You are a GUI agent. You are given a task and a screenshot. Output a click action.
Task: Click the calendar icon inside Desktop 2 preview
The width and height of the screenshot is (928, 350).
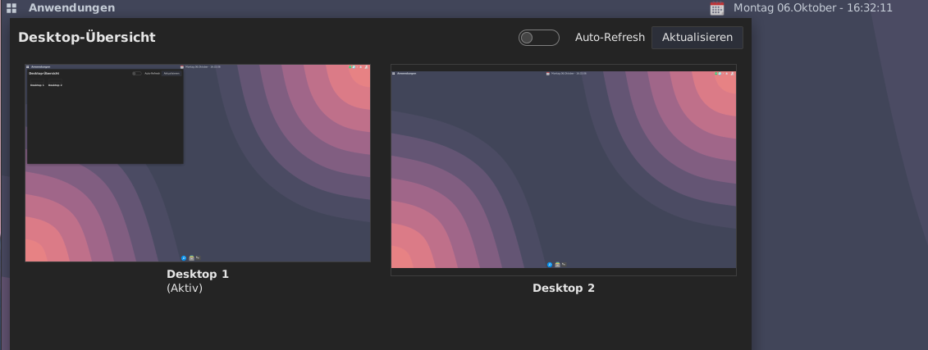pyautogui.click(x=547, y=74)
